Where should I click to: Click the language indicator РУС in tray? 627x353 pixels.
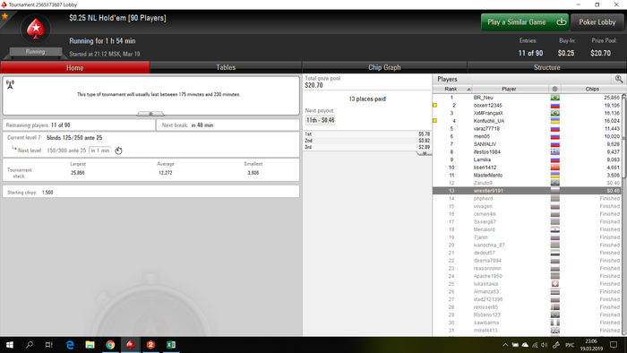(570, 345)
